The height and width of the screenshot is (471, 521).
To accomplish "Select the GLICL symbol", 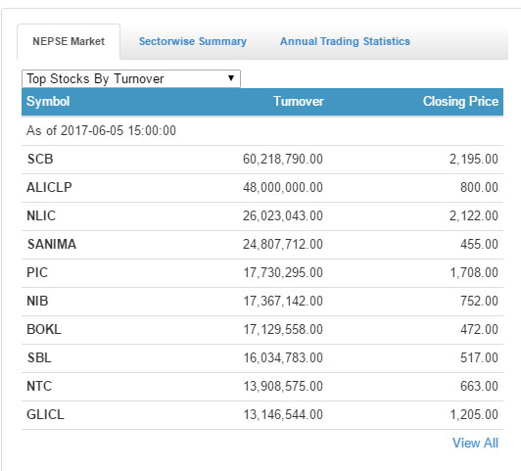I will click(45, 414).
